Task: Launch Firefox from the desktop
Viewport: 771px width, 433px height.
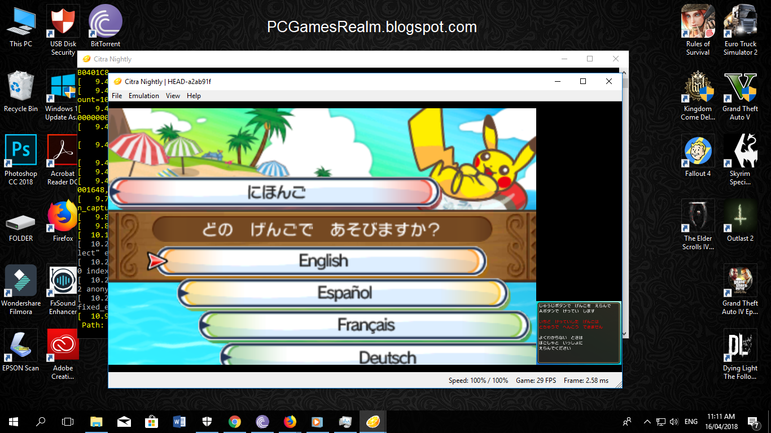Action: point(63,221)
